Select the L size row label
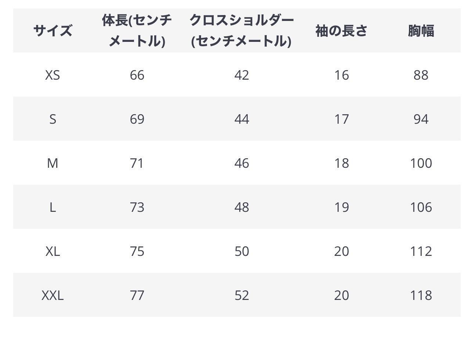Image resolution: width=474 pixels, height=355 pixels. coord(53,207)
